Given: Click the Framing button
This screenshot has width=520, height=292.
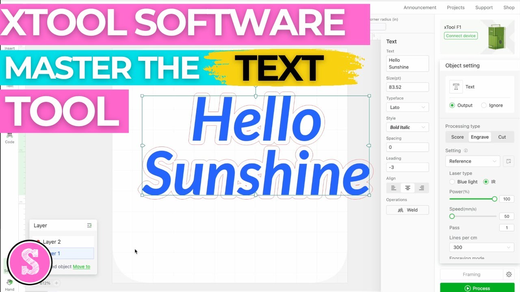Looking at the screenshot, I should coord(471,275).
